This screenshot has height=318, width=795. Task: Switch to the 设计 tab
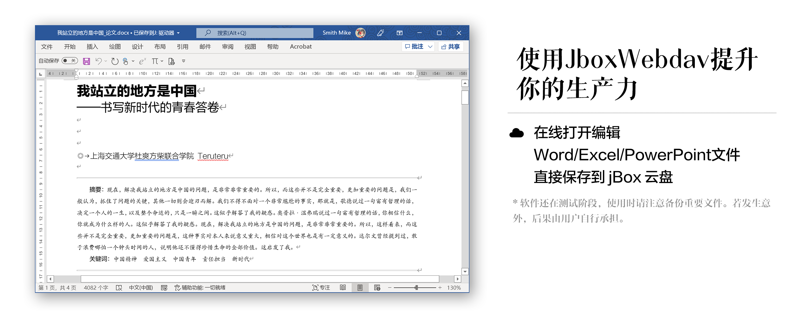[x=137, y=47]
